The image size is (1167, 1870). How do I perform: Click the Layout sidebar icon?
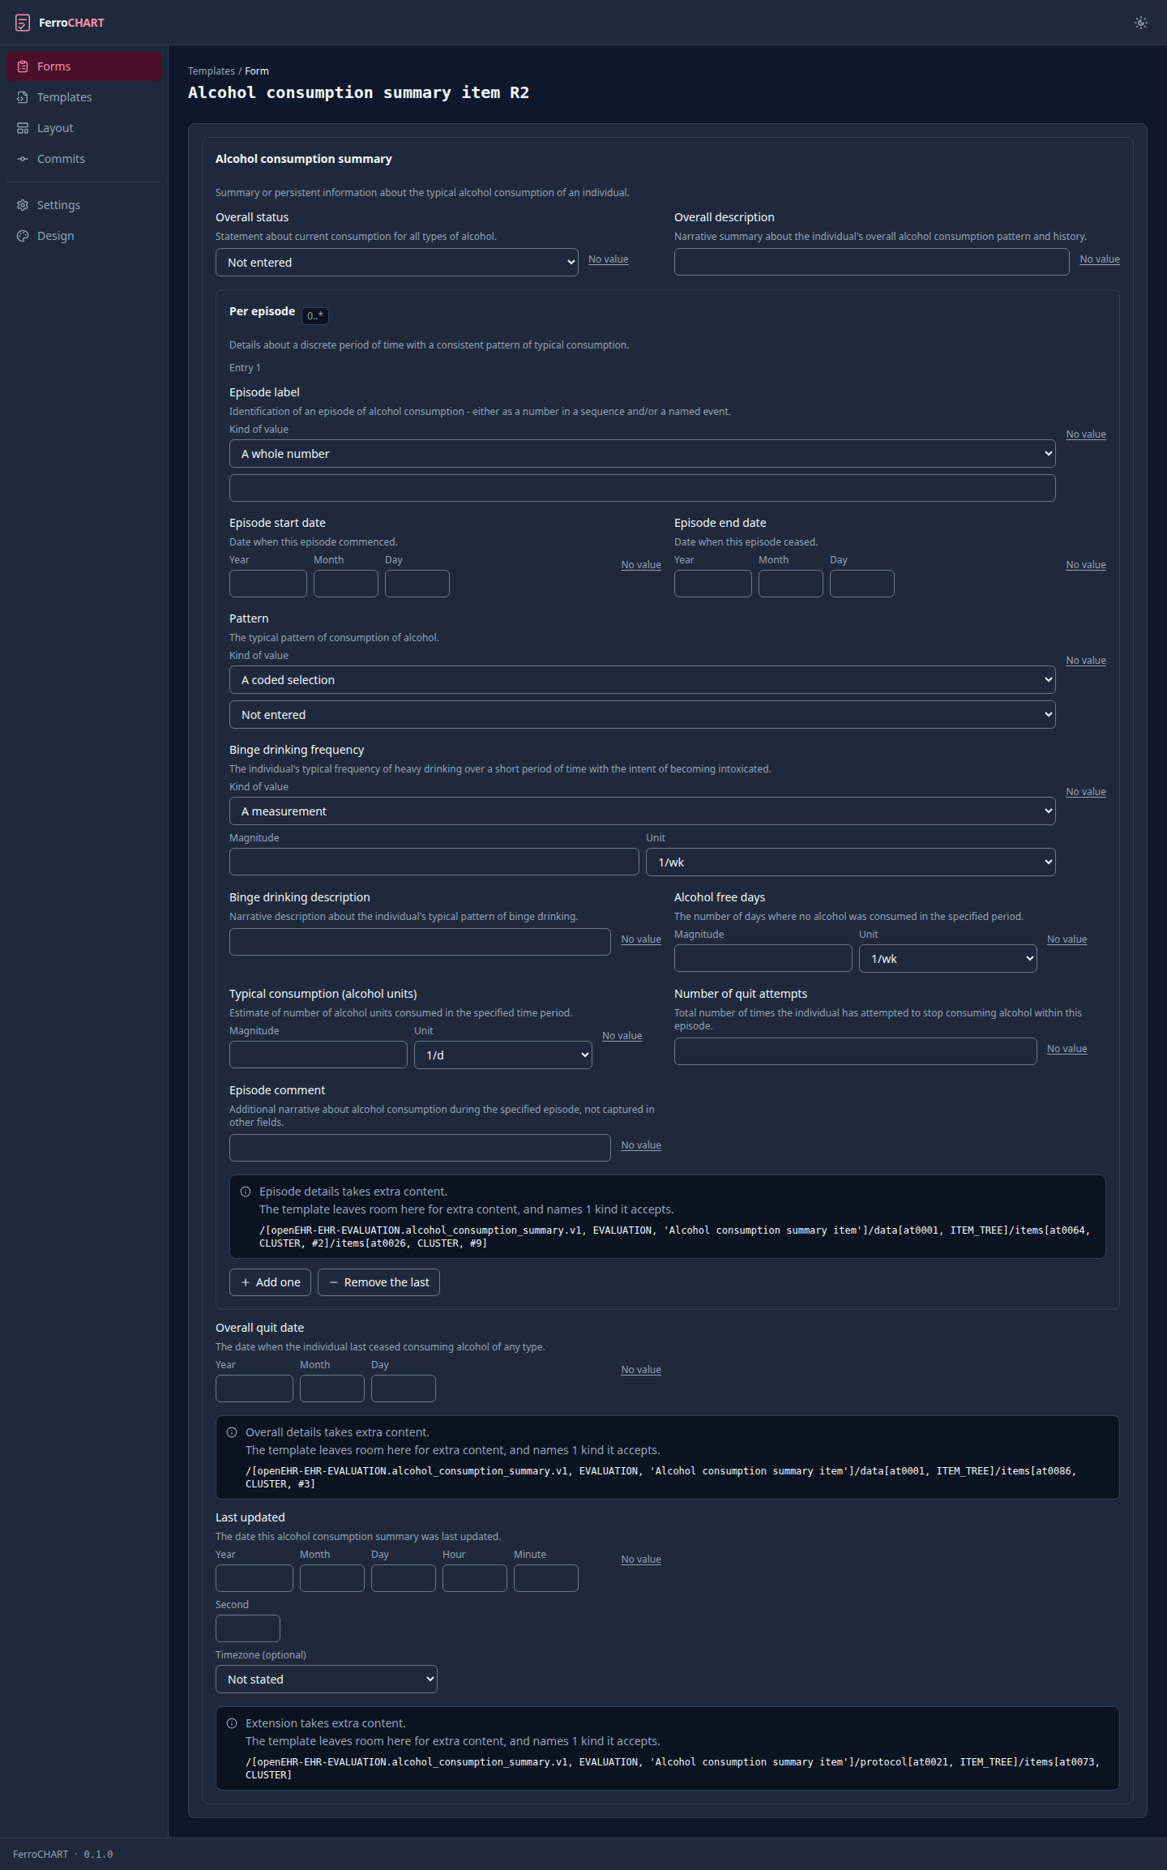coord(23,128)
